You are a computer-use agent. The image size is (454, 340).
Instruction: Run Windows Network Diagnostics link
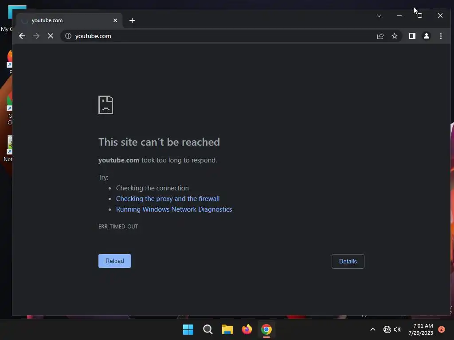pos(174,209)
